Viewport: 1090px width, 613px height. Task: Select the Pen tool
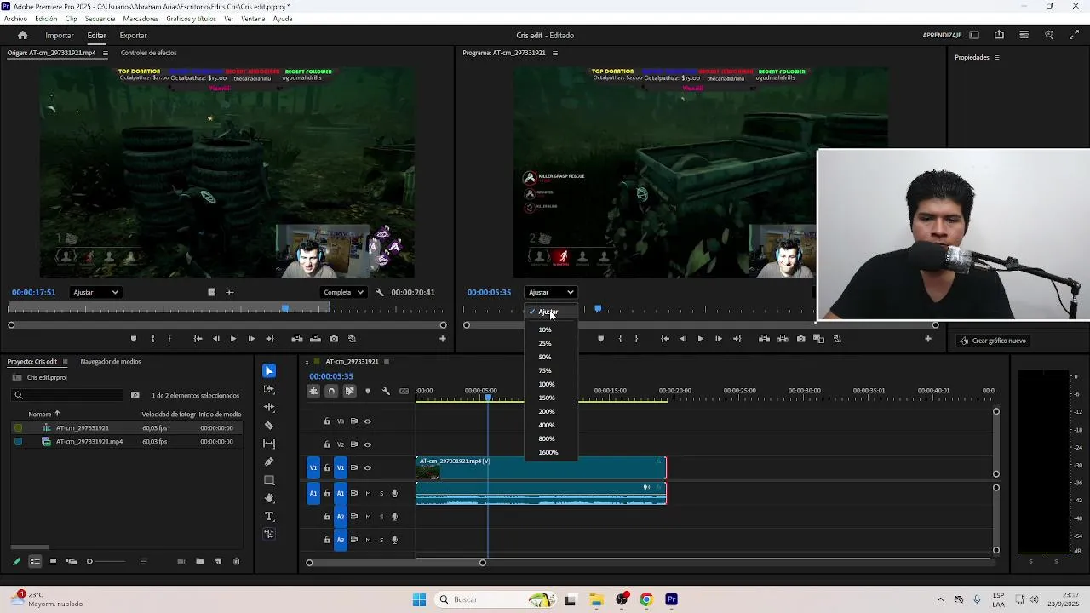[x=269, y=461]
